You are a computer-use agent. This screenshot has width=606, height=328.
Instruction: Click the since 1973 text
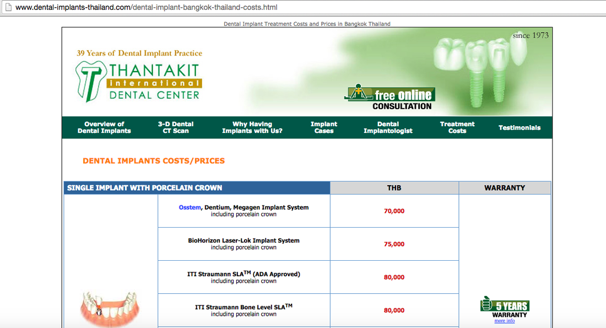[x=530, y=36]
